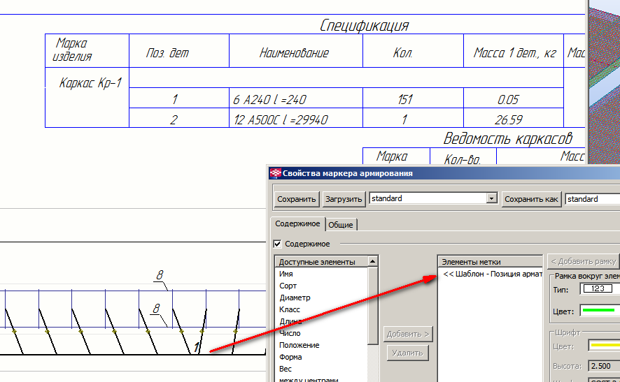Open the standard settings dropdown arrow
Image resolution: width=620 pixels, height=382 pixels.
[491, 199]
